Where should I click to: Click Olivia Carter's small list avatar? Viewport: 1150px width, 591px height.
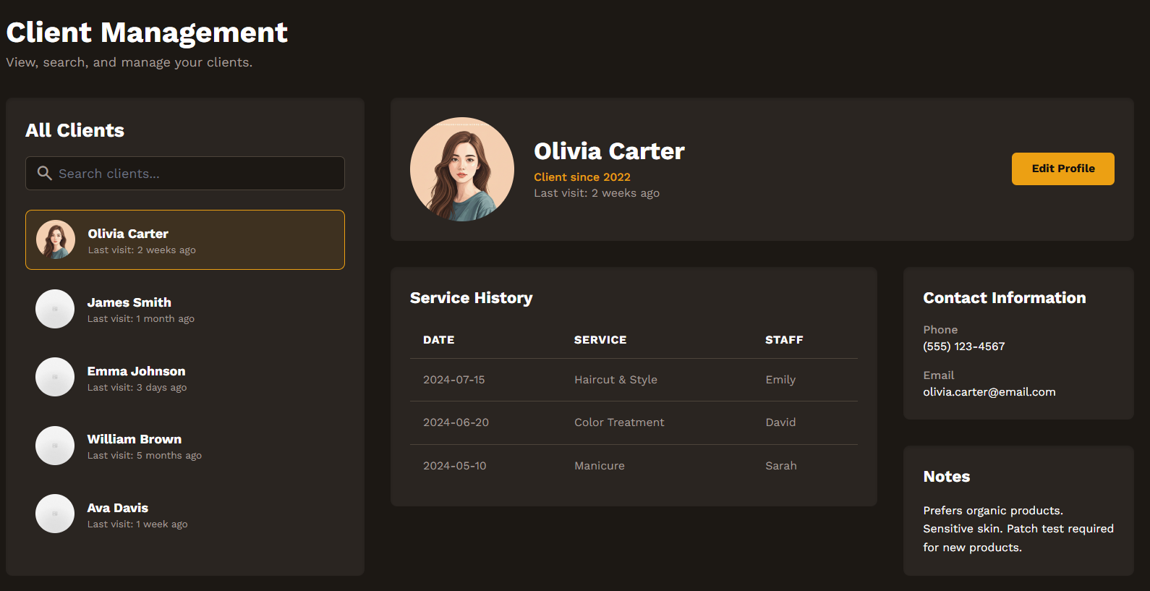pos(56,239)
